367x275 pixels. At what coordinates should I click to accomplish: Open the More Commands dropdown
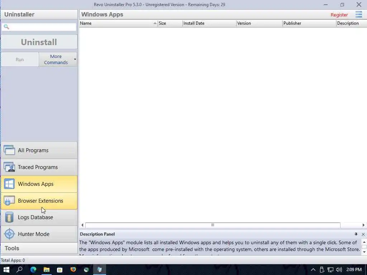(58, 59)
